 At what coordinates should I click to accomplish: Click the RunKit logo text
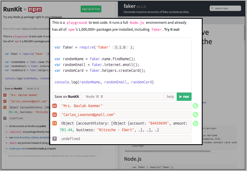point(13,9)
